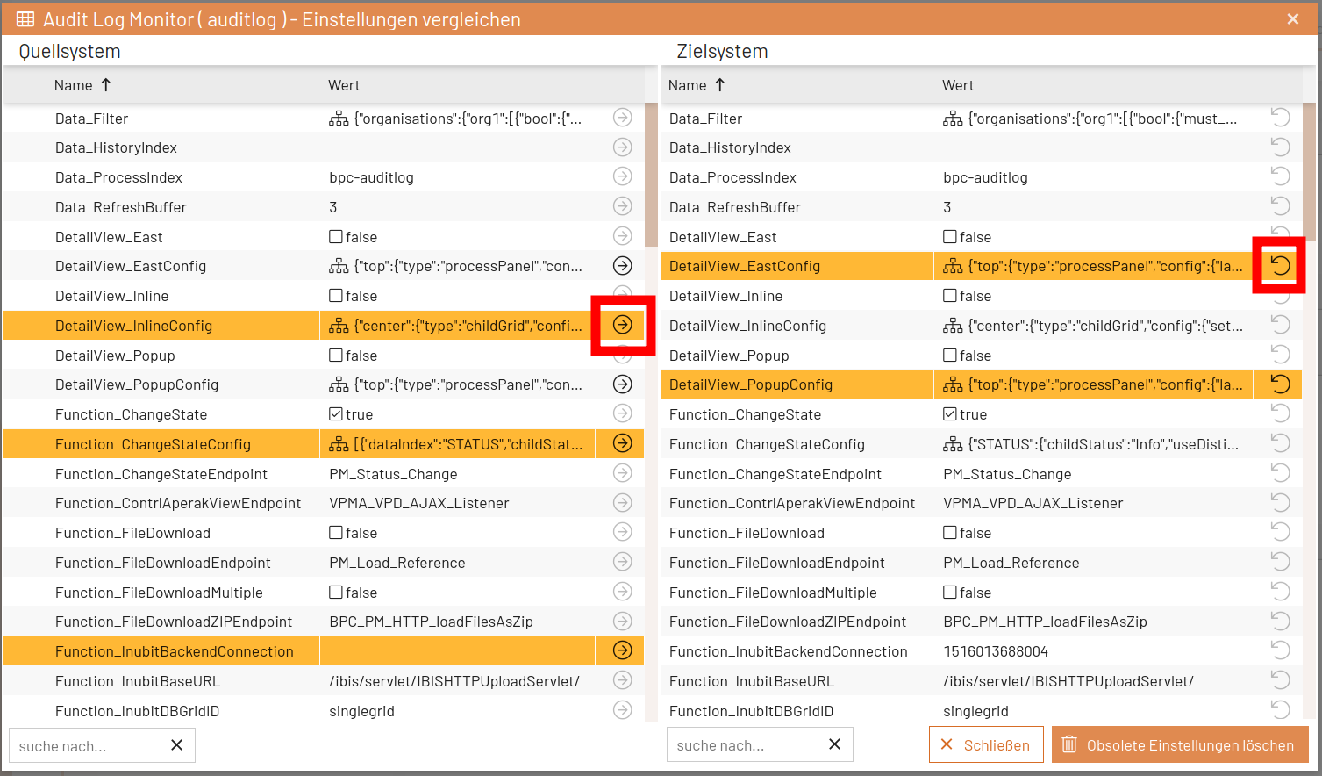Transfer DetailView_InlineConfig value using the arrow icon
This screenshot has height=776, width=1322.
click(623, 325)
